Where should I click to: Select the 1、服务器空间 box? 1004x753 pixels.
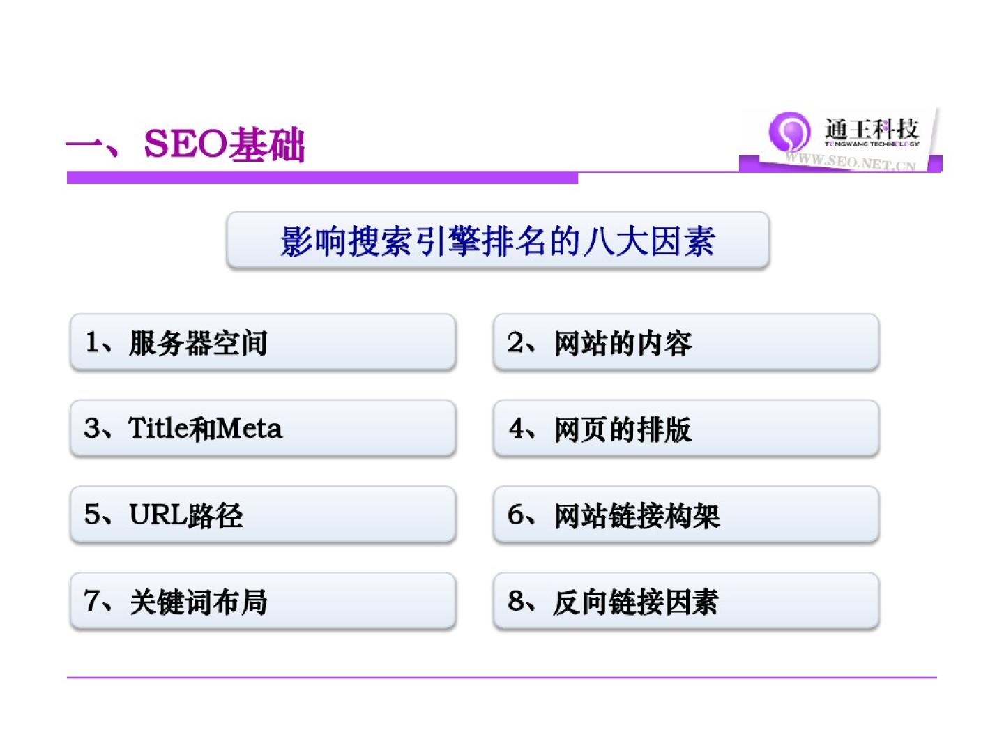[263, 342]
